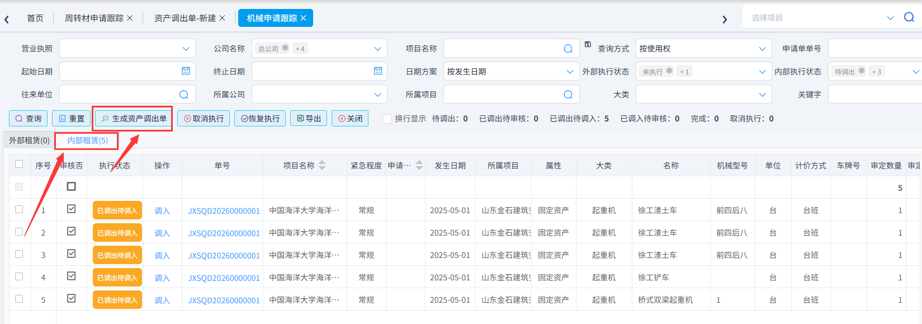Click the 生成资产调出单 button
The width and height of the screenshot is (922, 324).
click(x=134, y=119)
